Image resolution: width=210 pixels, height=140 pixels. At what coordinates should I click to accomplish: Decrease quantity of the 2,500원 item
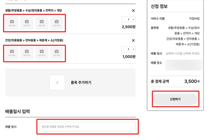click(124, 19)
